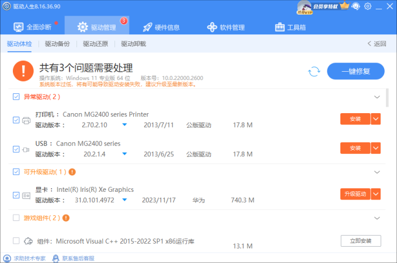Screen dimensions: 397x263
Task: Switch to 全面诊断 tab
Action: click(33, 27)
